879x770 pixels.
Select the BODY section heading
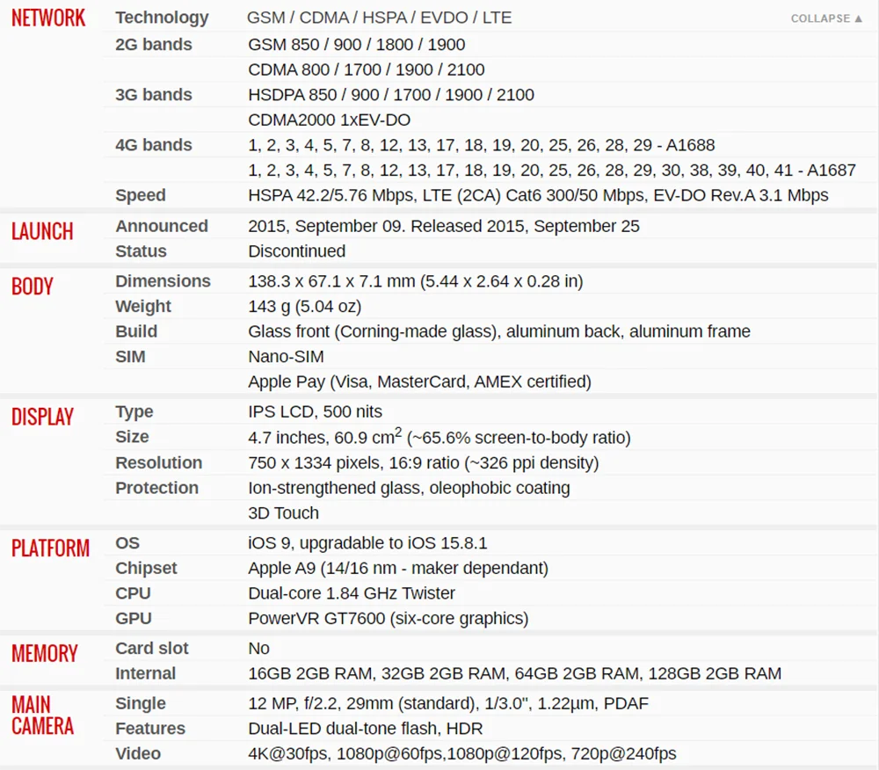32,287
